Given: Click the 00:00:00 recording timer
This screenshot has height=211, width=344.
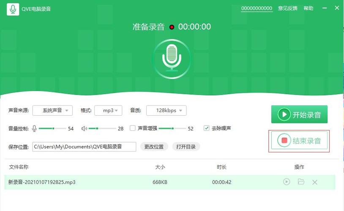Looking at the screenshot, I should (x=194, y=27).
